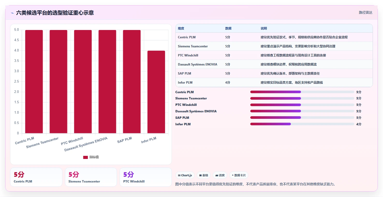Select the Centric PLM bar in chart
The width and height of the screenshot is (383, 197).
pyautogui.click(x=34, y=82)
